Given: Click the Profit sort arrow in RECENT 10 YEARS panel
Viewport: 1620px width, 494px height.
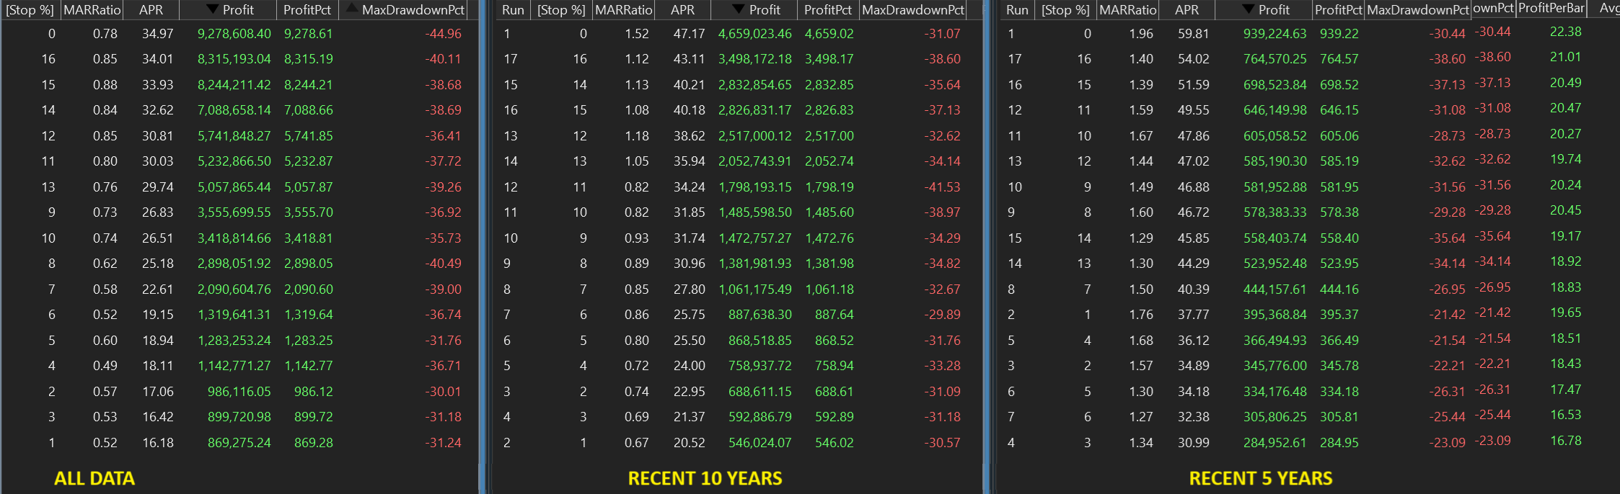Looking at the screenshot, I should [739, 9].
